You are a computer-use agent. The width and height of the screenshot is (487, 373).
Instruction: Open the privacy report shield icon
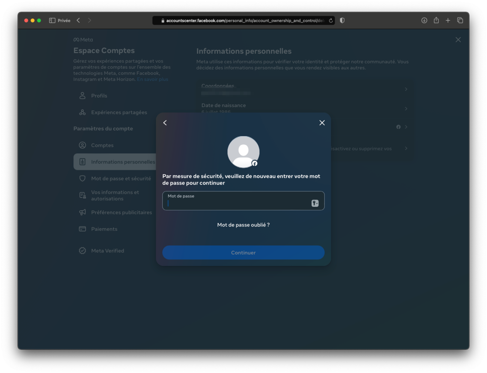coord(342,20)
